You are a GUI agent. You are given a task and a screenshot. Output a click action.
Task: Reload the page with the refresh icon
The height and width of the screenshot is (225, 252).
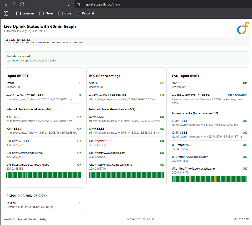tap(22, 4)
